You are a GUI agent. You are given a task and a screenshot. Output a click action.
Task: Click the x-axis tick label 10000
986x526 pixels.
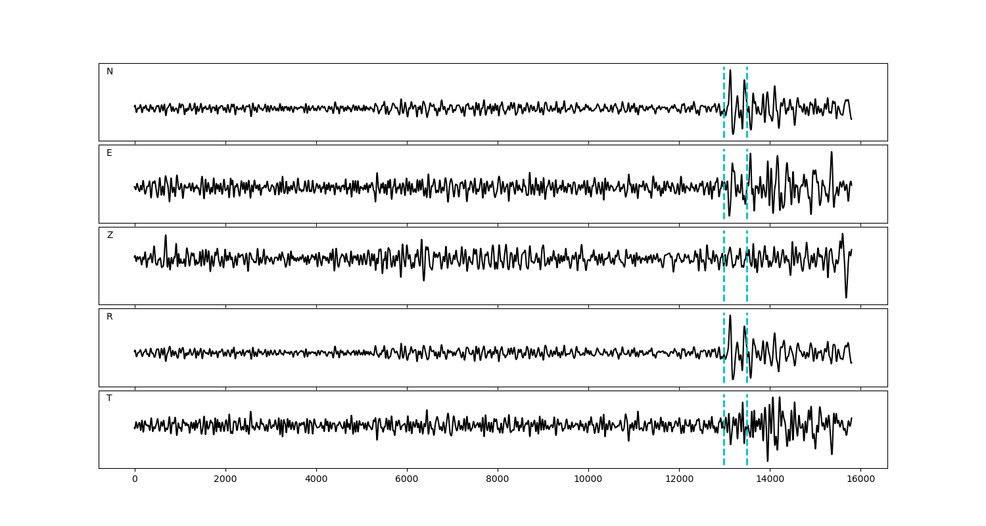[588, 479]
